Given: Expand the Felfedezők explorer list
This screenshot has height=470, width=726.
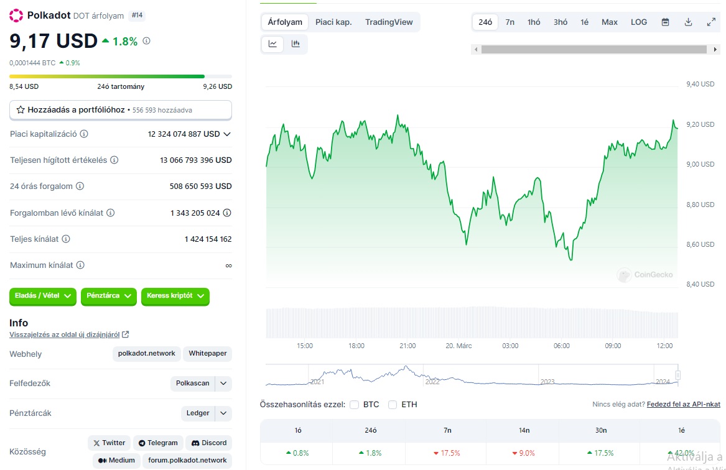Looking at the screenshot, I should tap(223, 384).
